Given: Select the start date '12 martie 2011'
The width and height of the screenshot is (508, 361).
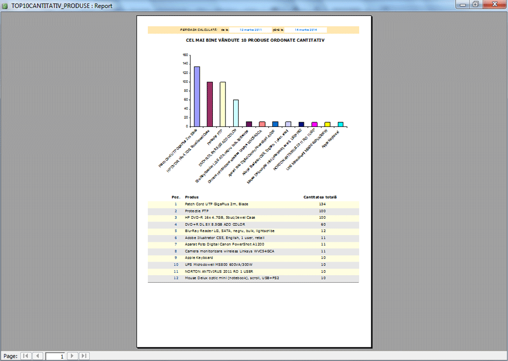Looking at the screenshot, I should tap(251, 30).
